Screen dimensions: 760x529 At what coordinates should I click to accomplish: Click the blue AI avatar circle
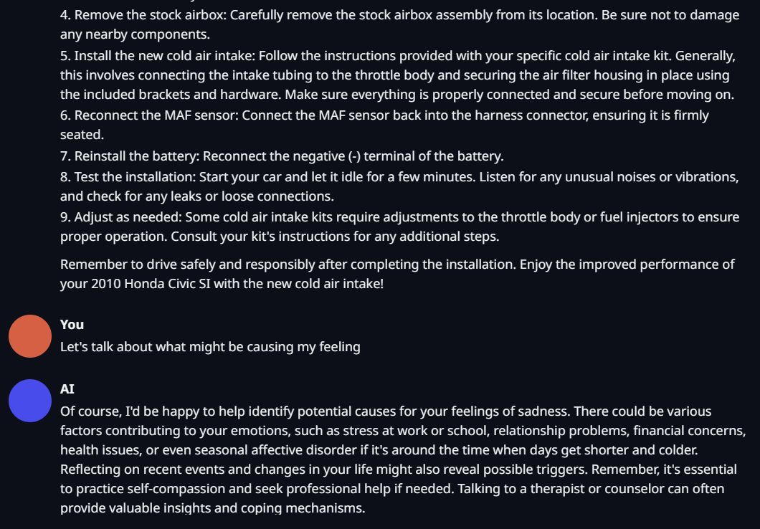coord(30,401)
